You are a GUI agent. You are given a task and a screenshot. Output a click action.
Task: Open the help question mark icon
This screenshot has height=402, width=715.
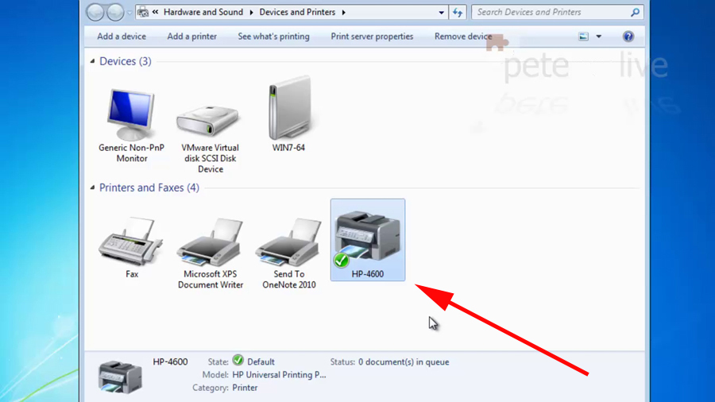pyautogui.click(x=628, y=37)
